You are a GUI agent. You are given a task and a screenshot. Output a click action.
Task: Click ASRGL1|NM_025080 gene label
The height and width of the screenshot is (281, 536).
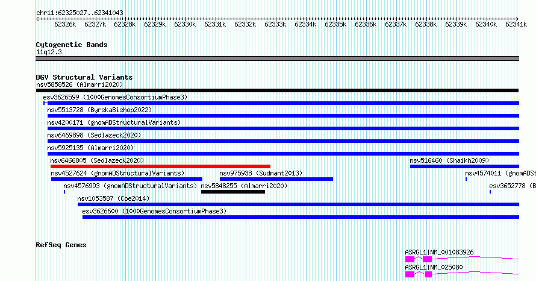(434, 267)
